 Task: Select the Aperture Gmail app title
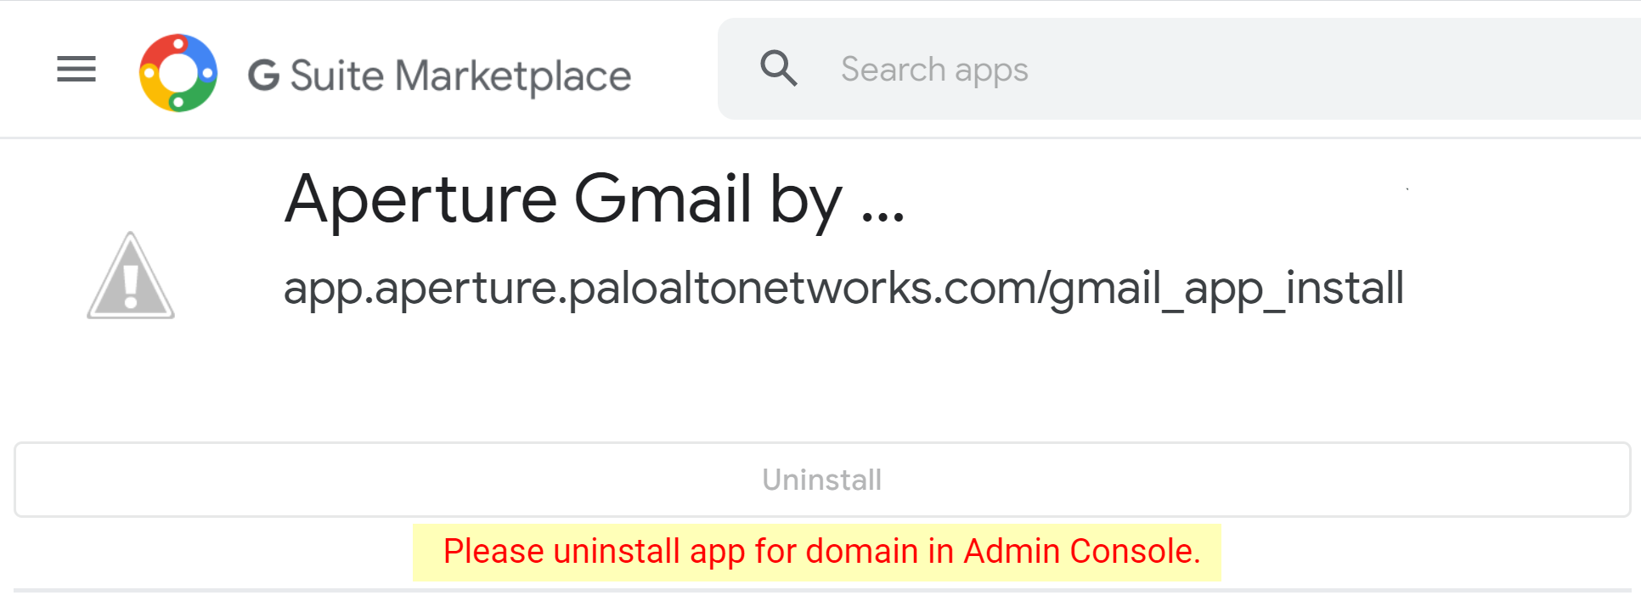[595, 199]
